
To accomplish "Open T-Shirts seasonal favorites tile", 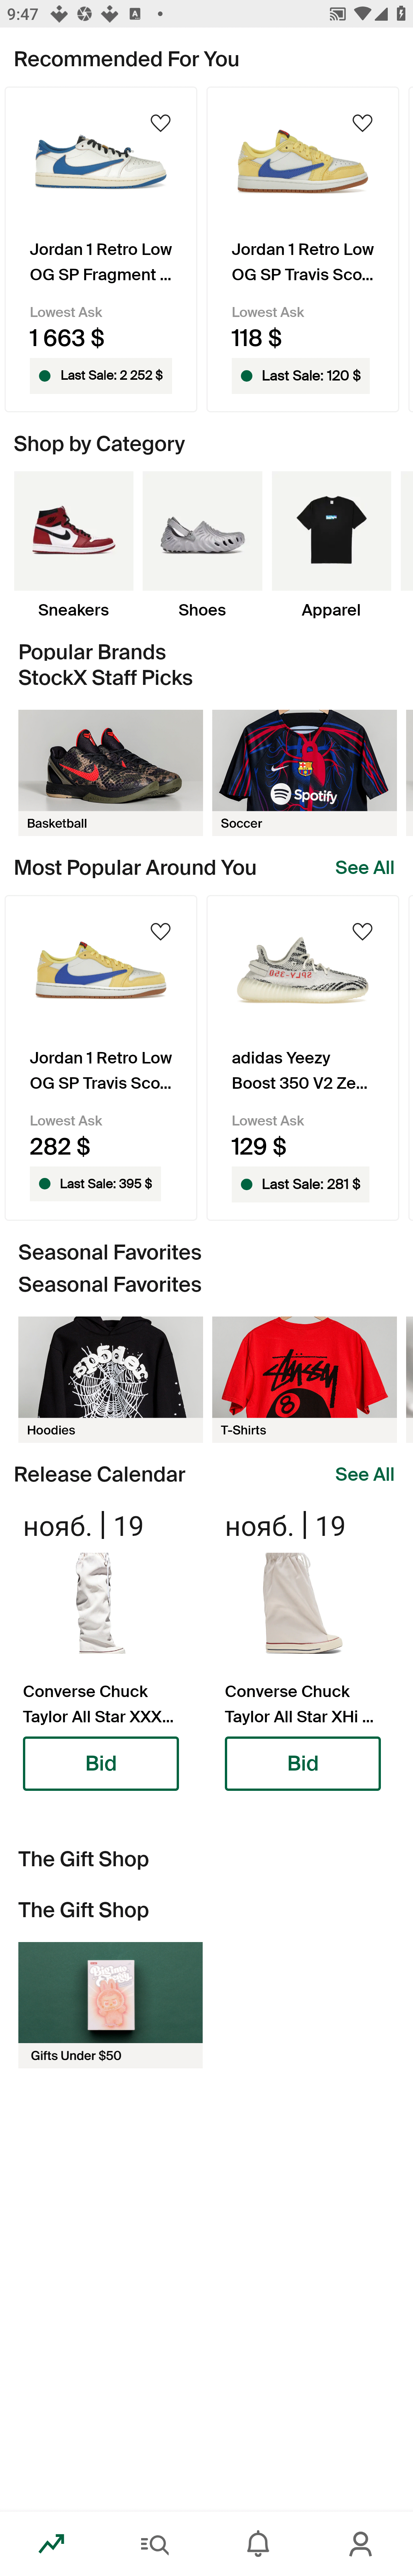I will click(304, 1379).
